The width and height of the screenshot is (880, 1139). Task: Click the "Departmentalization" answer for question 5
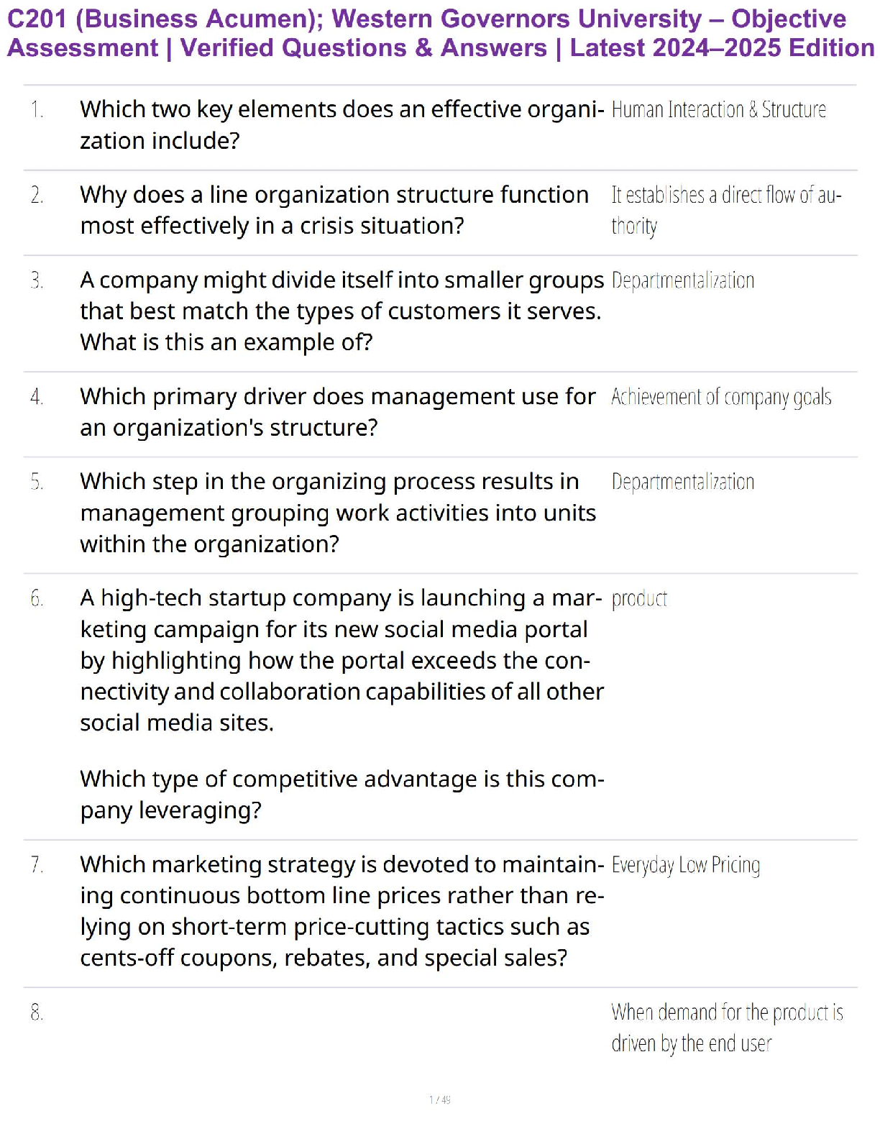pyautogui.click(x=682, y=482)
